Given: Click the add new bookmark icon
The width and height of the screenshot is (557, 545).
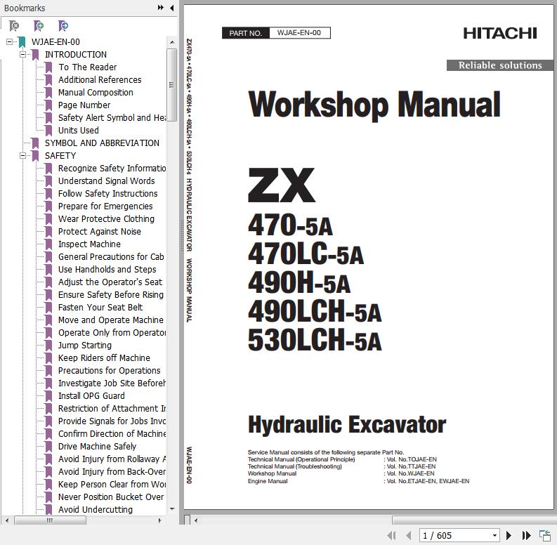Looking at the screenshot, I should coord(39,25).
